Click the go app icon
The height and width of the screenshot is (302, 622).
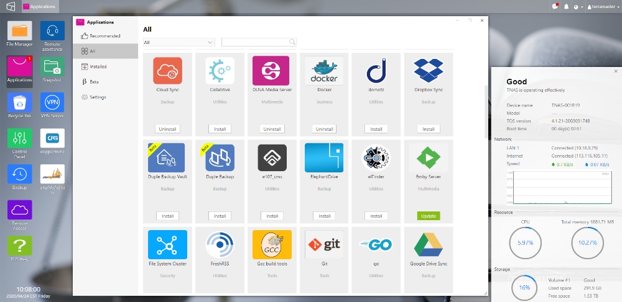(376, 245)
